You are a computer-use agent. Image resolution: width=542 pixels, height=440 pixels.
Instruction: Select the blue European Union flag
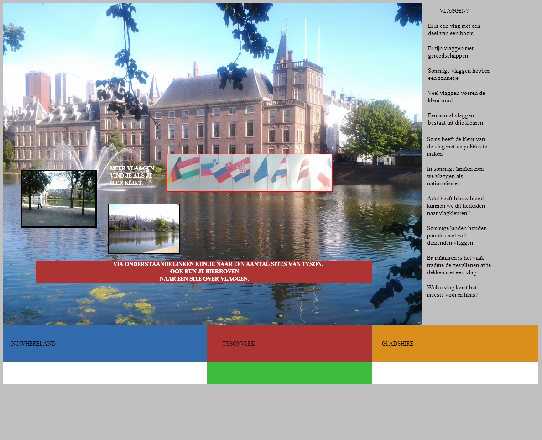261,171
